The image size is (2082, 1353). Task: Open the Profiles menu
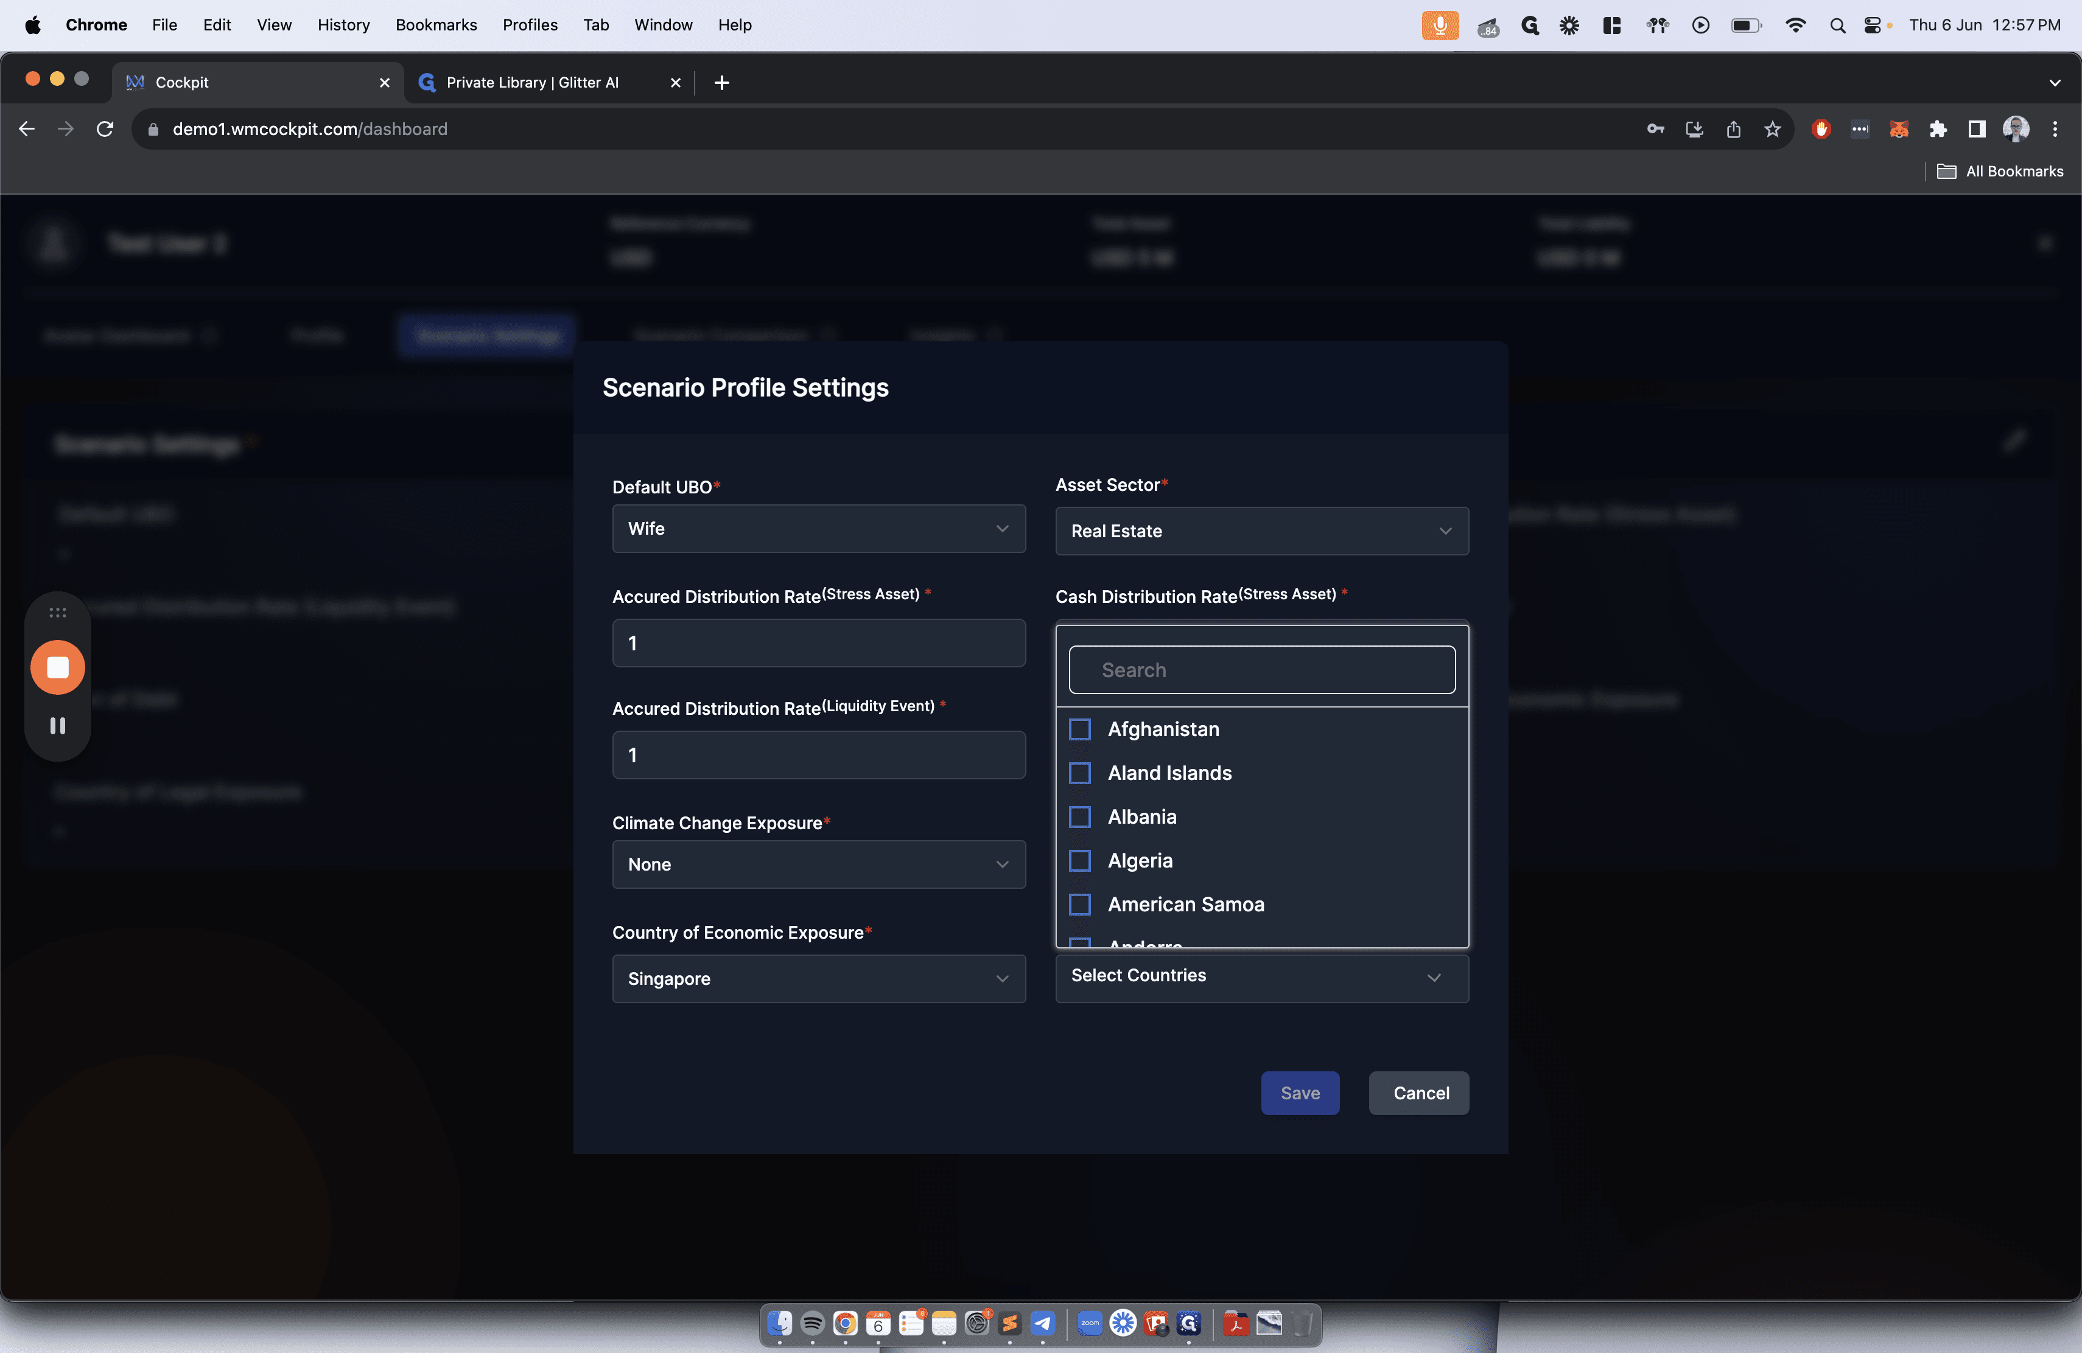[x=529, y=26]
